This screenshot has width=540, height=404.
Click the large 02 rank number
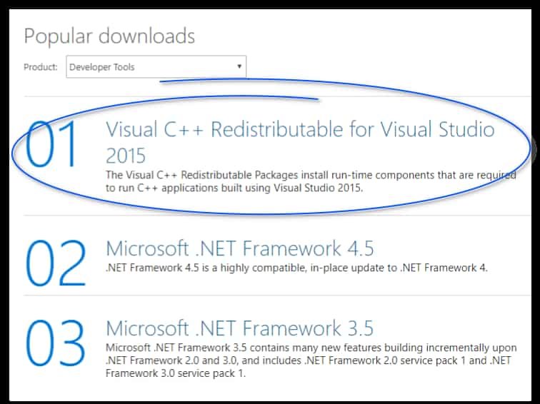56,263
